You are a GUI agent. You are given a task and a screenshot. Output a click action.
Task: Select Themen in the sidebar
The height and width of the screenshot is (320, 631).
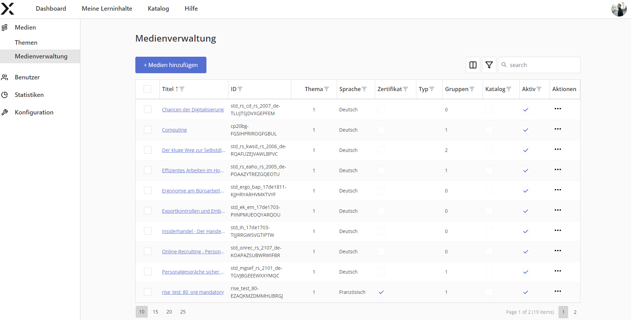tap(26, 43)
